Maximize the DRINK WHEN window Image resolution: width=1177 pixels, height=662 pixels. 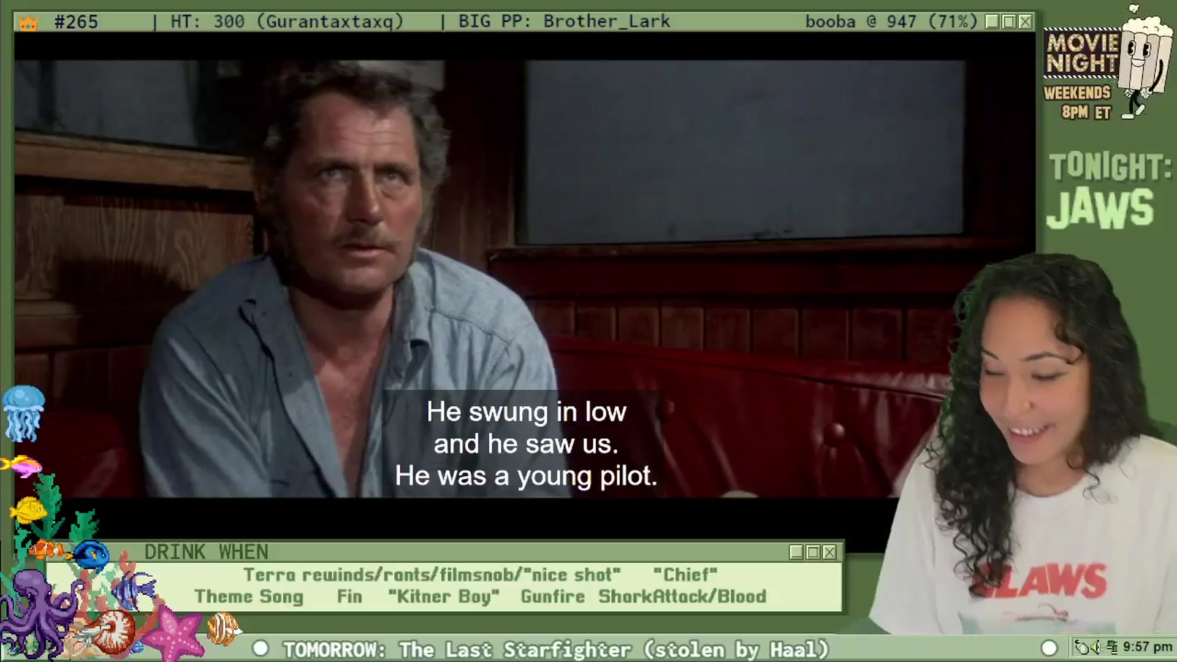click(813, 552)
